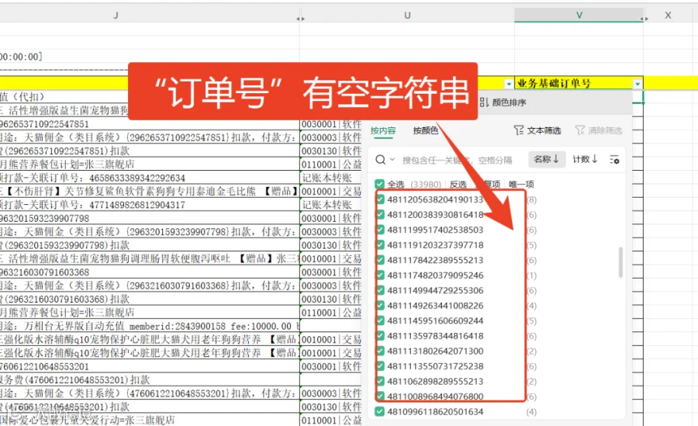Click 唯一项 to select unique items
This screenshot has width=698, height=426.
pos(521,184)
